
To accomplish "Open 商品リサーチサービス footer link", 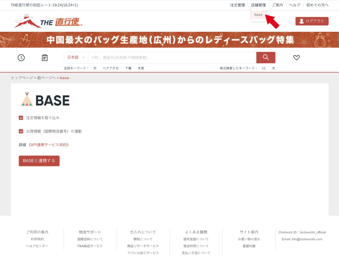I will pyautogui.click(x=143, y=246).
